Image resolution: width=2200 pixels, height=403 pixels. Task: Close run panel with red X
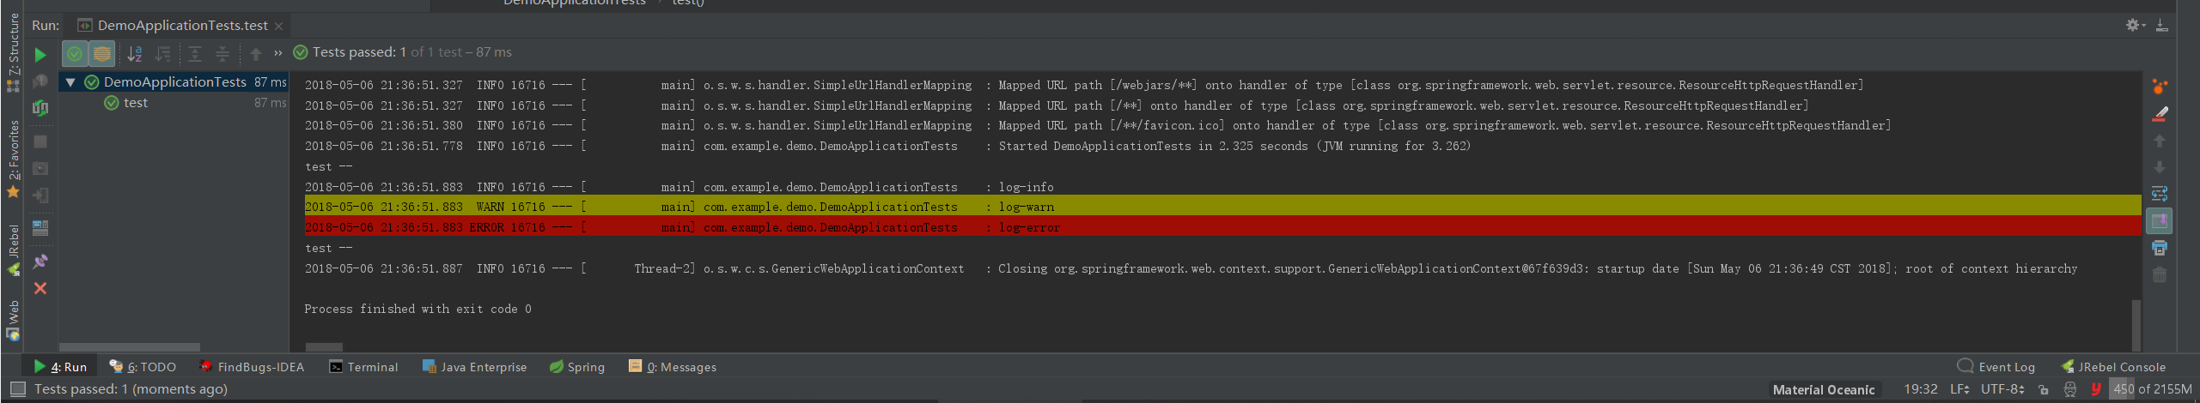tap(40, 288)
